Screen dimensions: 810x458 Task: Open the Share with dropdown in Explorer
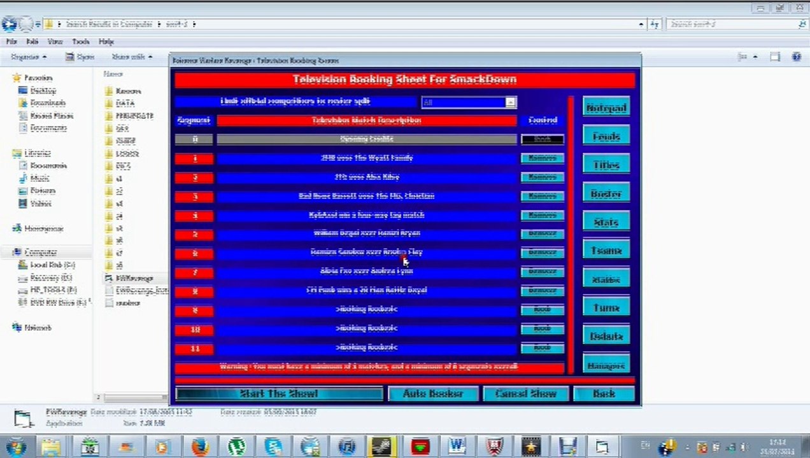click(x=132, y=57)
